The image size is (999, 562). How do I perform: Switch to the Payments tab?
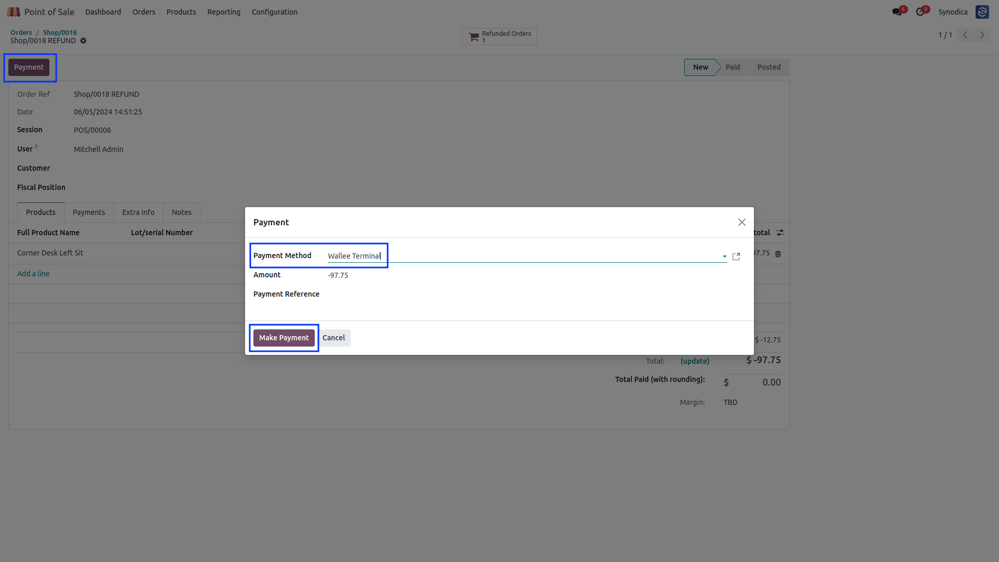[89, 212]
